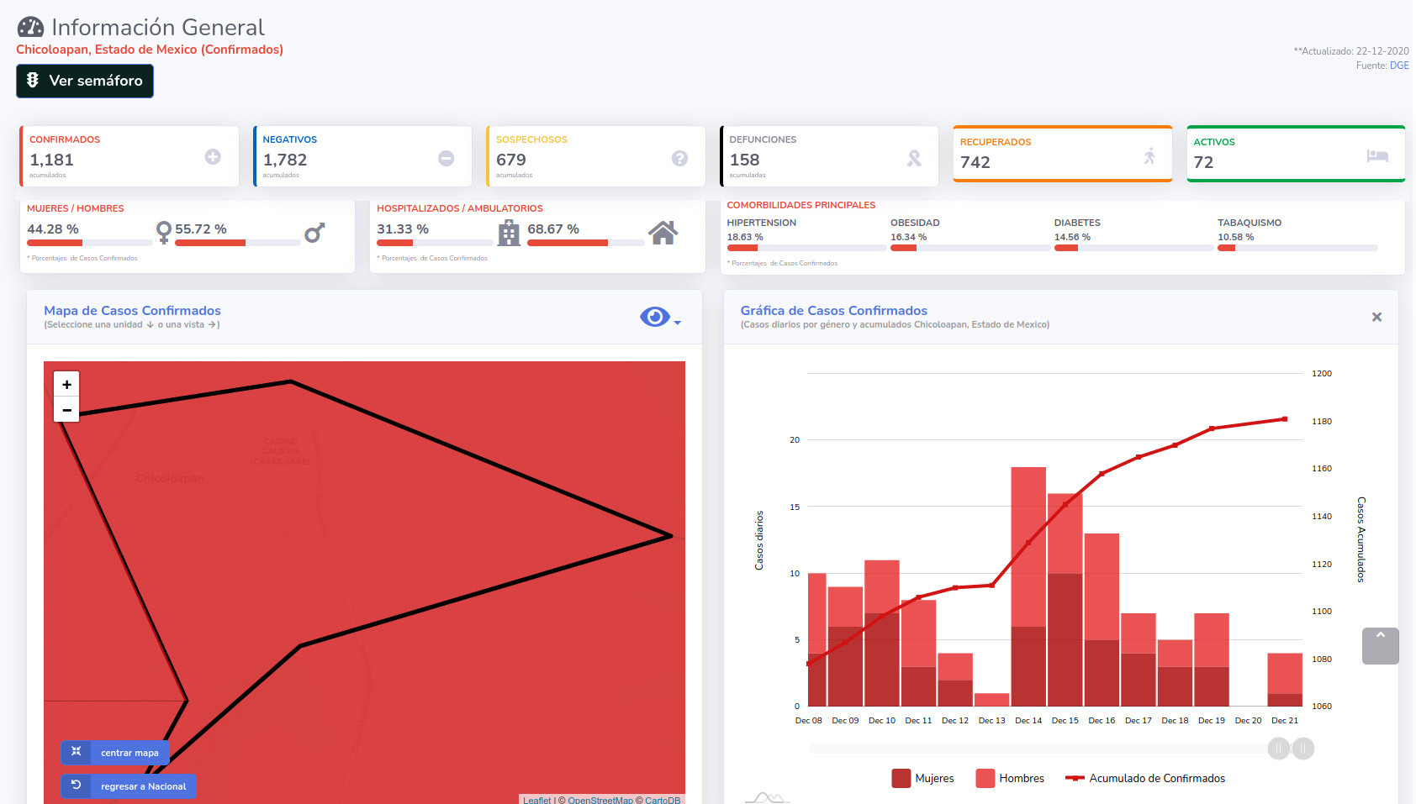1416x804 pixels.
Task: Click the left handle of chart range slider
Action: click(x=1279, y=749)
